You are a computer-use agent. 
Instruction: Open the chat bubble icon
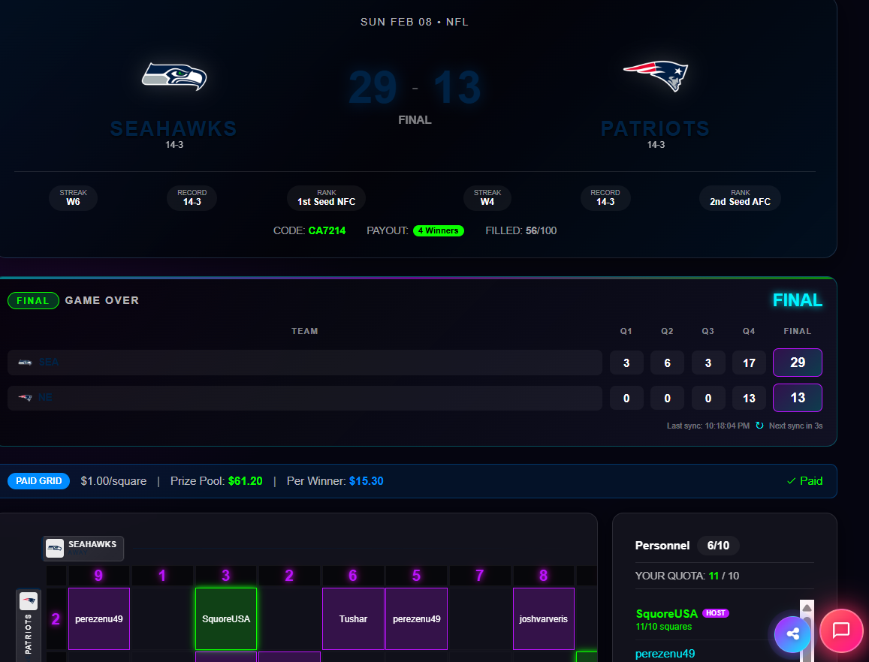point(841,631)
